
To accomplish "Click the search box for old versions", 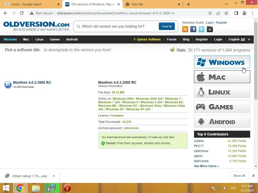I will click(x=117, y=26).
